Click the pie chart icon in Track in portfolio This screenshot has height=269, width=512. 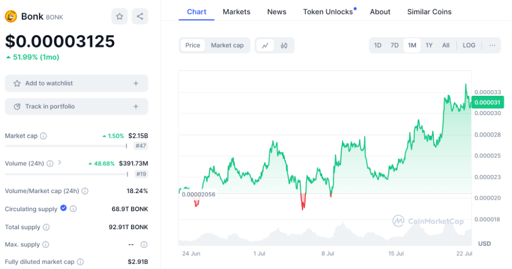coord(17,107)
